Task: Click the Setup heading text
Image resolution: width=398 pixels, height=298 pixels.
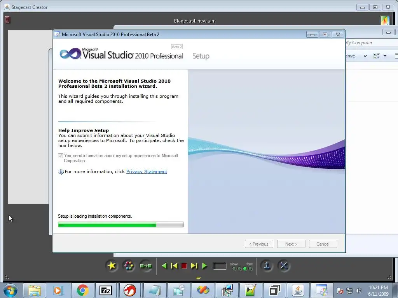Action: click(x=201, y=56)
